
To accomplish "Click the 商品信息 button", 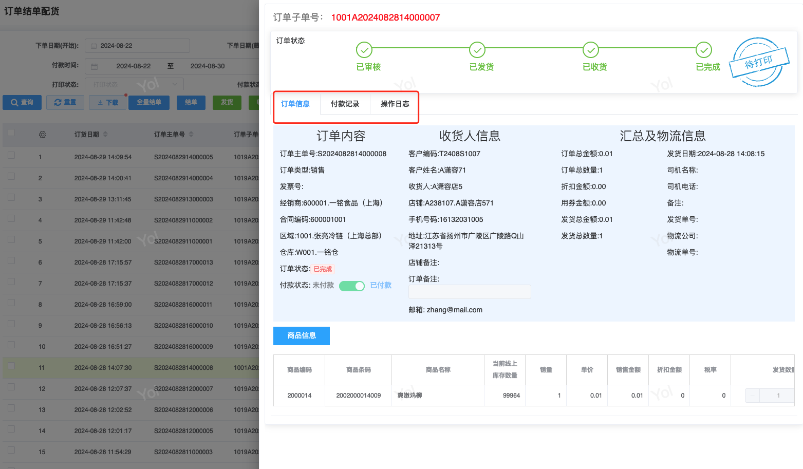I will click(302, 336).
